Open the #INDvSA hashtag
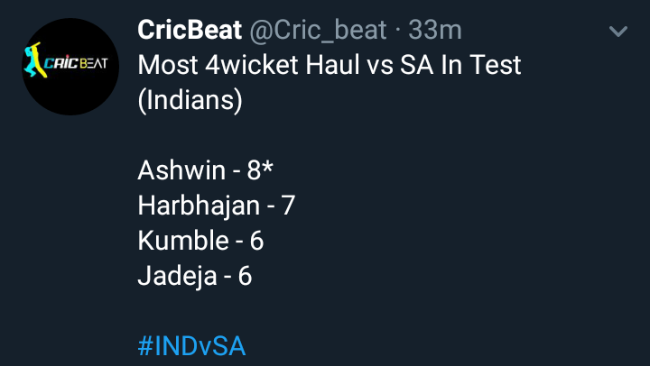This screenshot has width=650, height=366. click(191, 346)
